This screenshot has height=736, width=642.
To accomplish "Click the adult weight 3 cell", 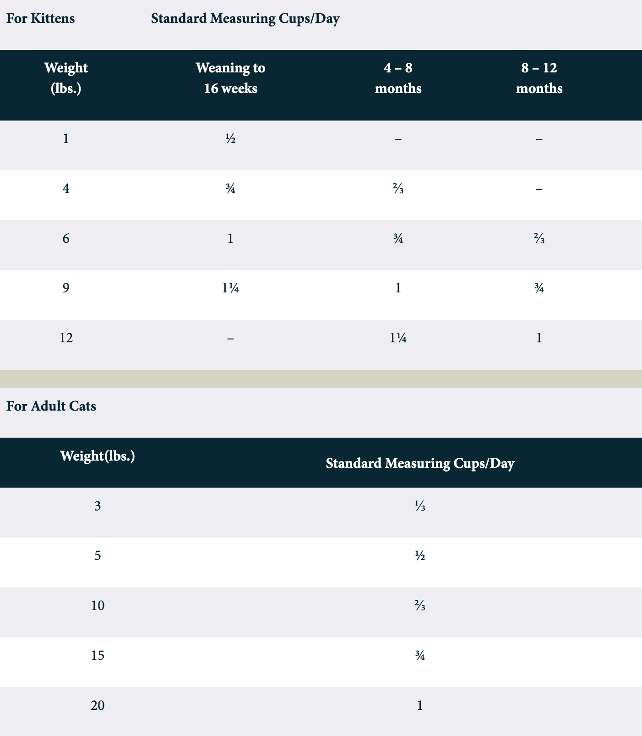I will click(98, 506).
